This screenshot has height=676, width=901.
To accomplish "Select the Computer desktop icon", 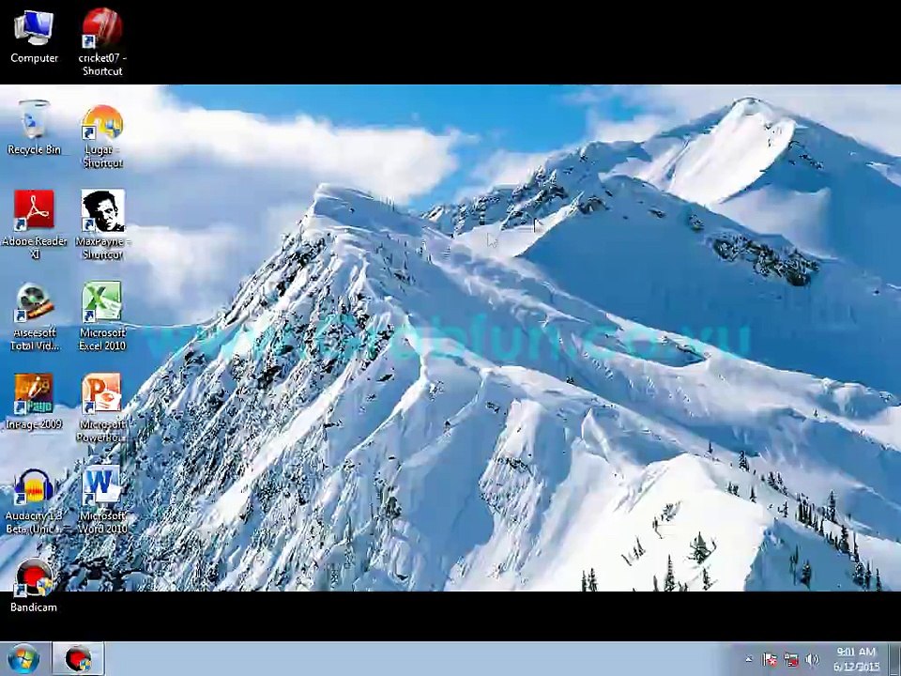I will tap(34, 37).
